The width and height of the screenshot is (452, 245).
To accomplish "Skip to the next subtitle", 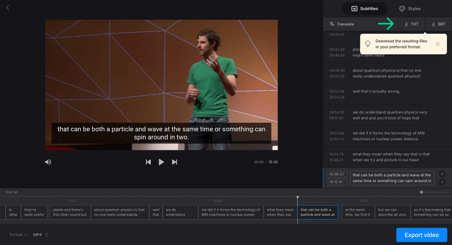I will pos(175,162).
